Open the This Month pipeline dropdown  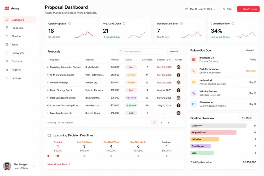click(248, 118)
